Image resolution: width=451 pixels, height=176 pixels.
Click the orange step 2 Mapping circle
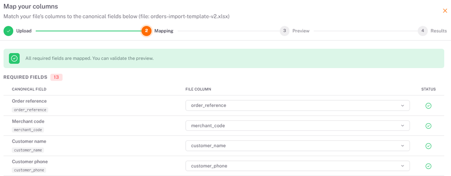click(x=147, y=31)
